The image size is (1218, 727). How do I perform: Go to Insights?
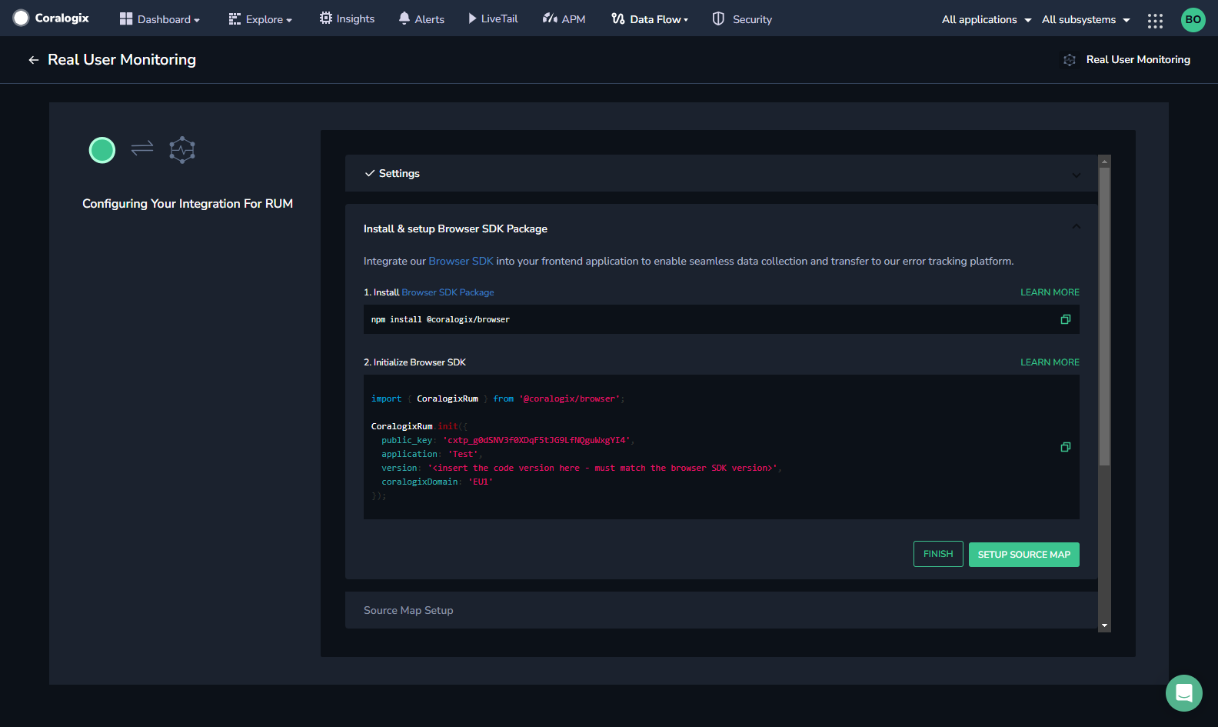[348, 18]
